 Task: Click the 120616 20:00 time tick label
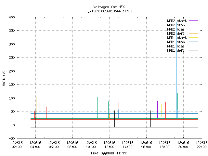[x=183, y=145]
